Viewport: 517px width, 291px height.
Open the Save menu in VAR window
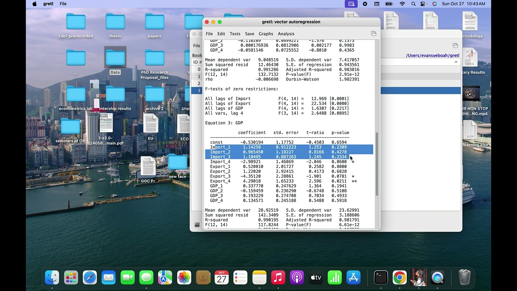[250, 34]
